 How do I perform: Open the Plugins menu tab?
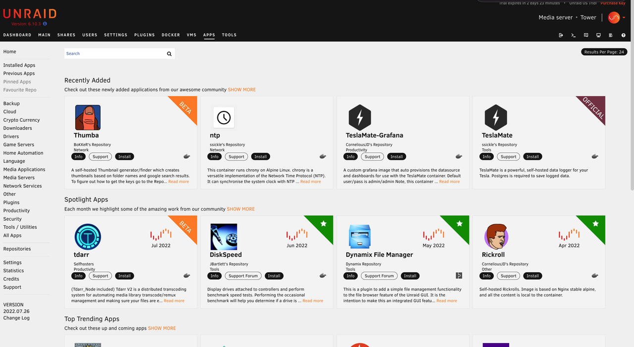click(145, 35)
